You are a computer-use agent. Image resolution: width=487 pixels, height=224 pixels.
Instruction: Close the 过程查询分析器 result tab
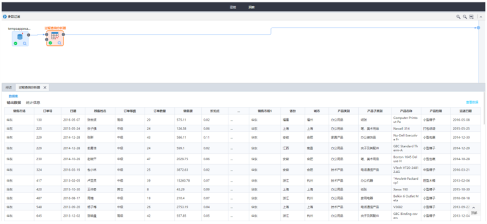[x=45, y=87]
